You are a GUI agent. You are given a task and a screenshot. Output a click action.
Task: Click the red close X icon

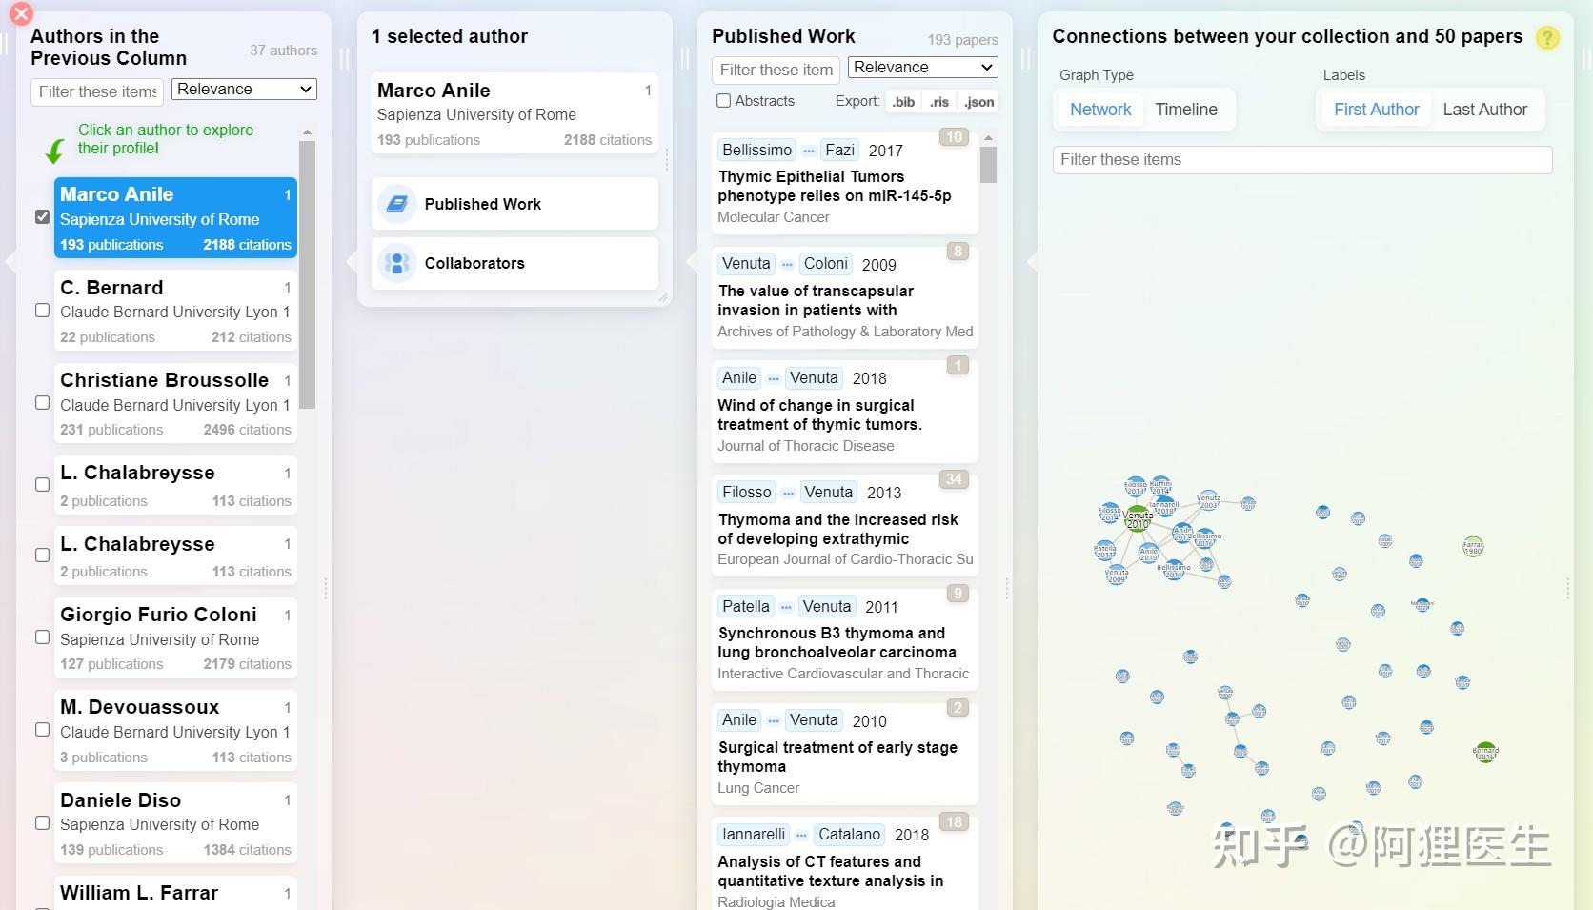point(21,13)
